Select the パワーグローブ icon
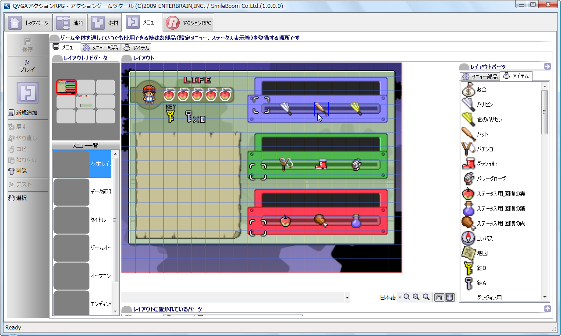This screenshot has height=336, width=561. coord(469,179)
